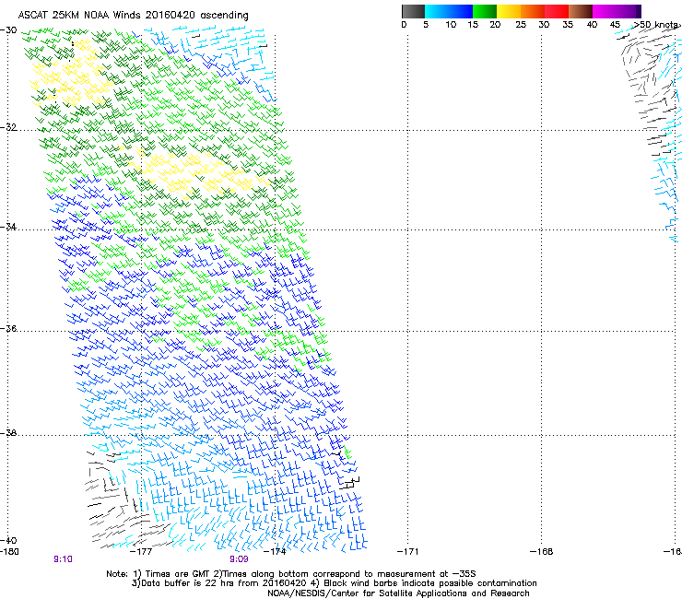Select the red 30-35 knots legend swatch

click(557, 11)
